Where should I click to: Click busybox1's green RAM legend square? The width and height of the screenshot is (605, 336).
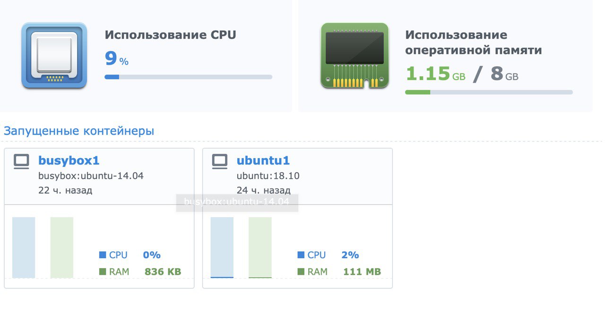103,272
